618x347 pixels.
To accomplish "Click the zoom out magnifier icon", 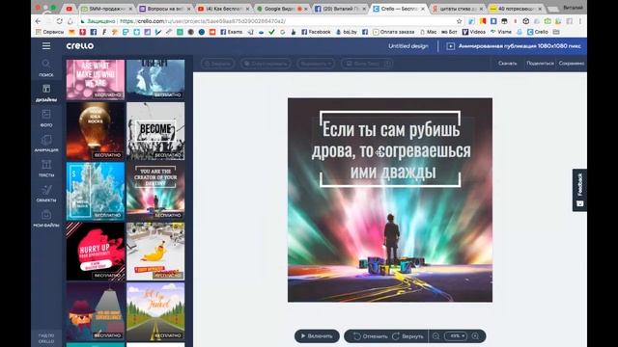I will [x=435, y=336].
